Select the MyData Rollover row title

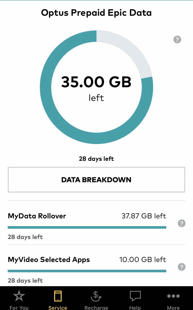pos(37,216)
